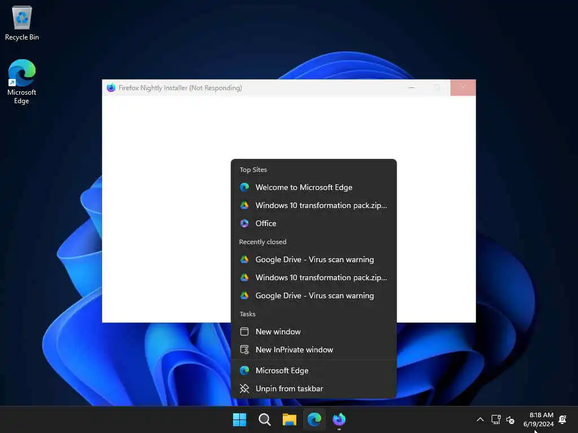Open Welcome to Microsoft Edge top site
Screen dimensions: 578x433
click(314, 187)
